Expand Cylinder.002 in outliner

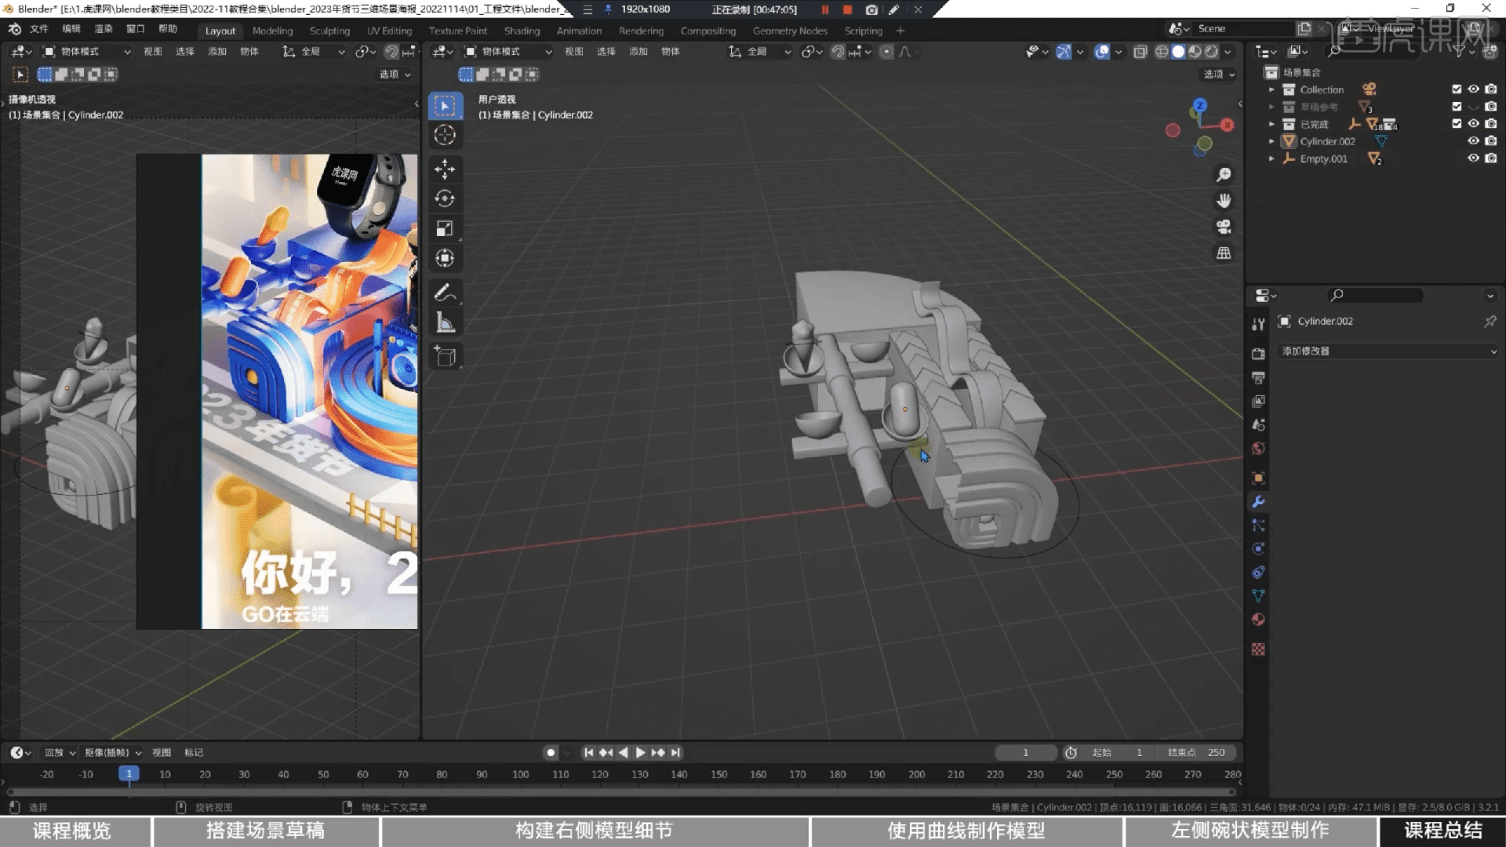click(1271, 141)
